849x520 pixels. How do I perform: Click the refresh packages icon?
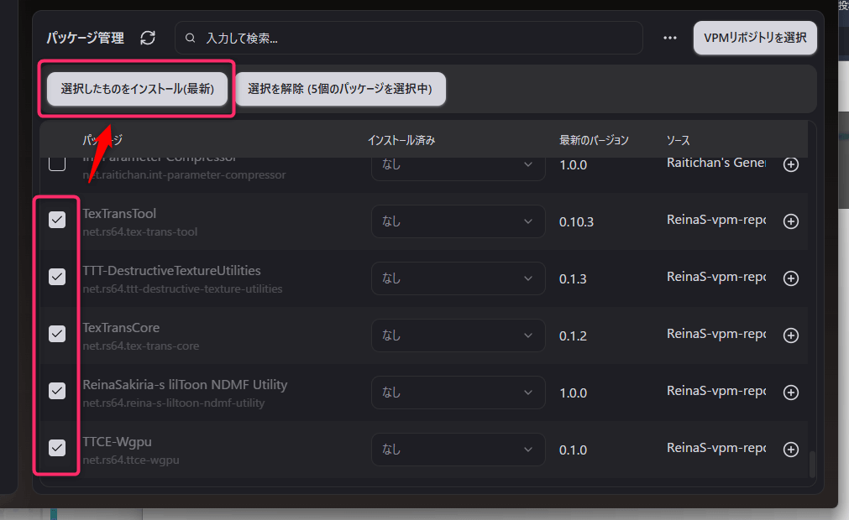pyautogui.click(x=148, y=38)
